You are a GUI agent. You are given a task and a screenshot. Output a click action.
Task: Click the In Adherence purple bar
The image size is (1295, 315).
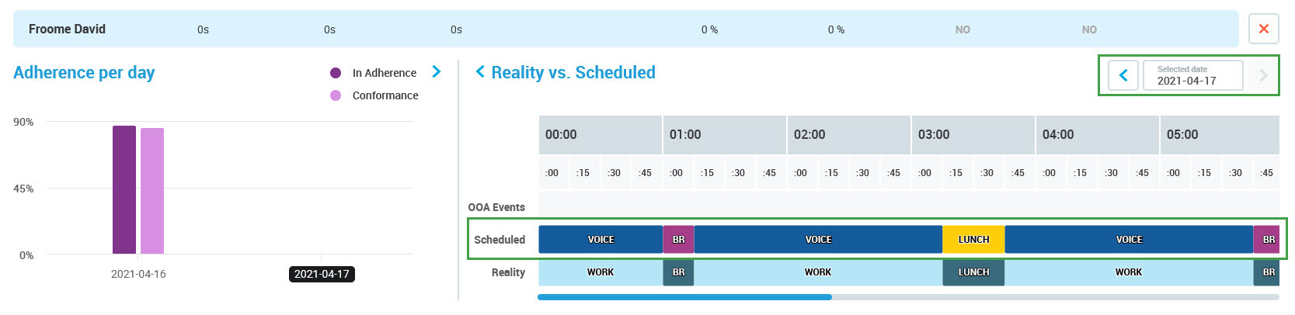(124, 189)
